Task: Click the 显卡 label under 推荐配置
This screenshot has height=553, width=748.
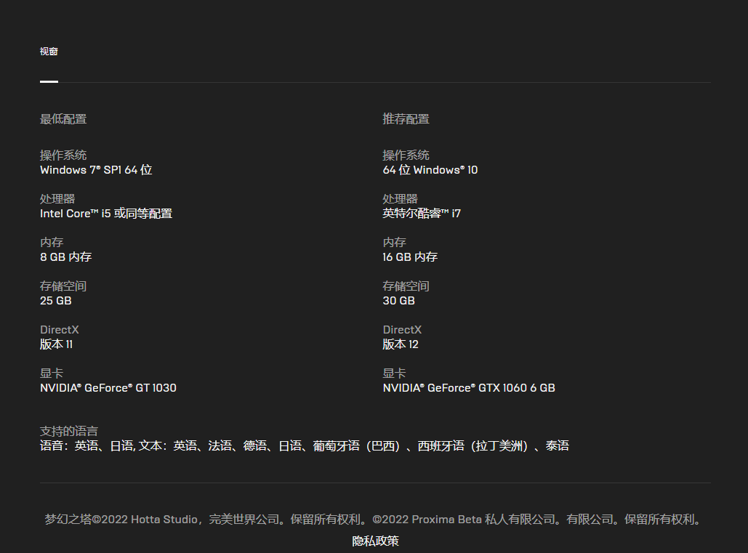Action: [394, 374]
